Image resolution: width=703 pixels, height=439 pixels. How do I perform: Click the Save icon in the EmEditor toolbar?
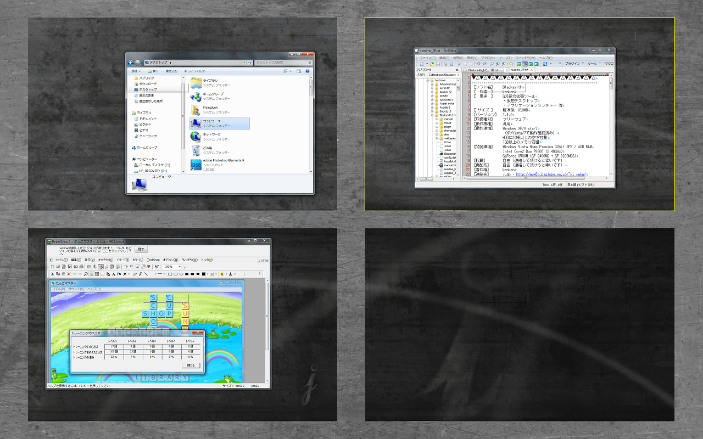[438, 64]
